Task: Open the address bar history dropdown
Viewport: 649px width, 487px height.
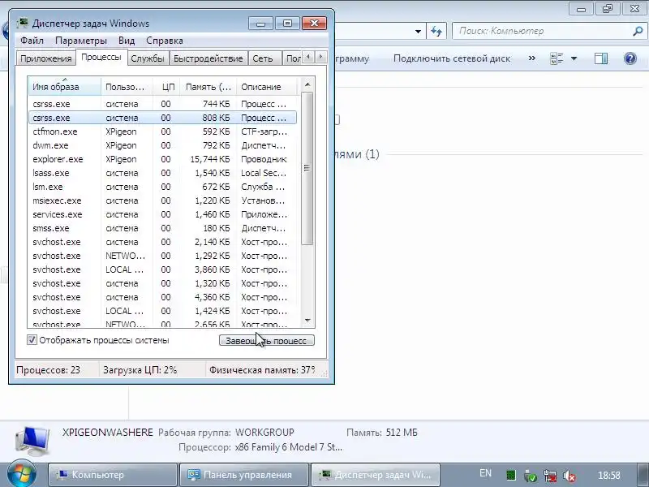Action: (x=418, y=32)
